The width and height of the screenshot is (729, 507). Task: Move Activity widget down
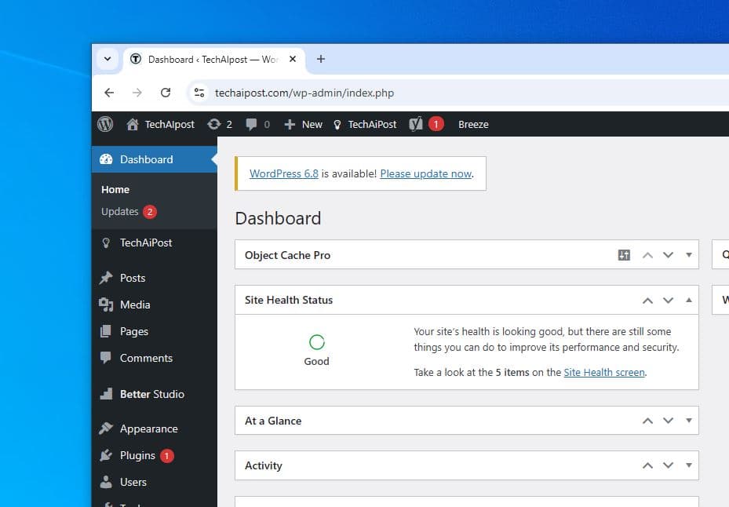pyautogui.click(x=668, y=465)
